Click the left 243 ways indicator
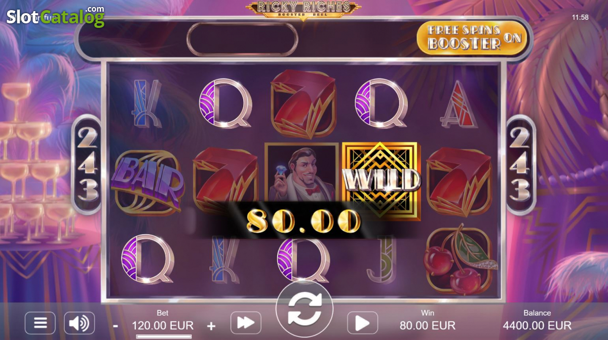 pyautogui.click(x=88, y=165)
